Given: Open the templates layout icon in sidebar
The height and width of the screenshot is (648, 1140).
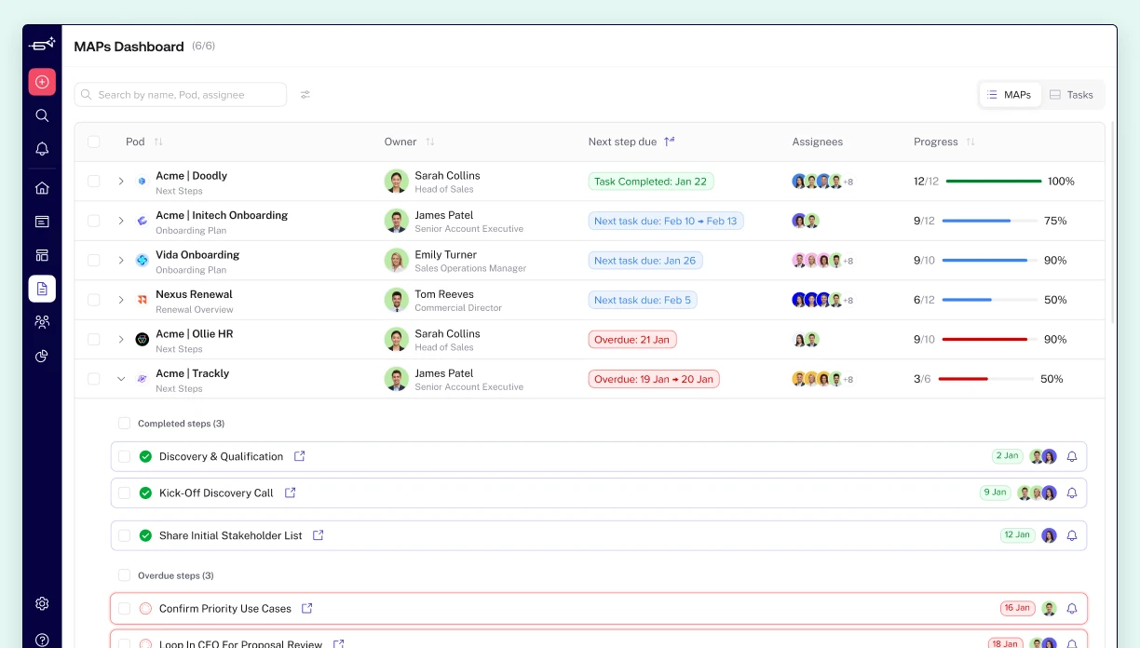Looking at the screenshot, I should [42, 255].
